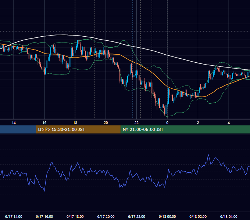Click the 6/18 02:00 time label

(198, 216)
